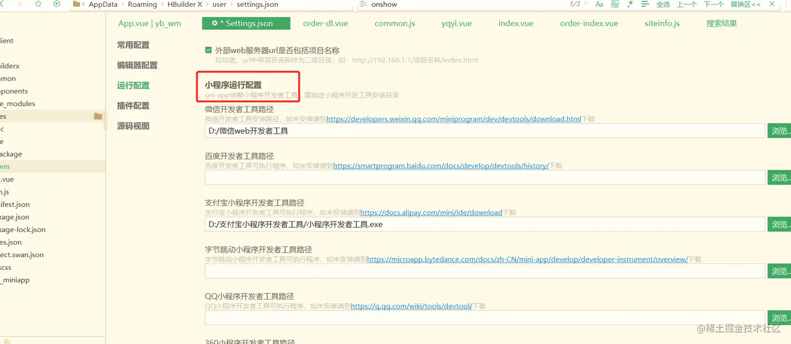Open the order-dl.vue tab
The image size is (791, 344).
(x=325, y=24)
